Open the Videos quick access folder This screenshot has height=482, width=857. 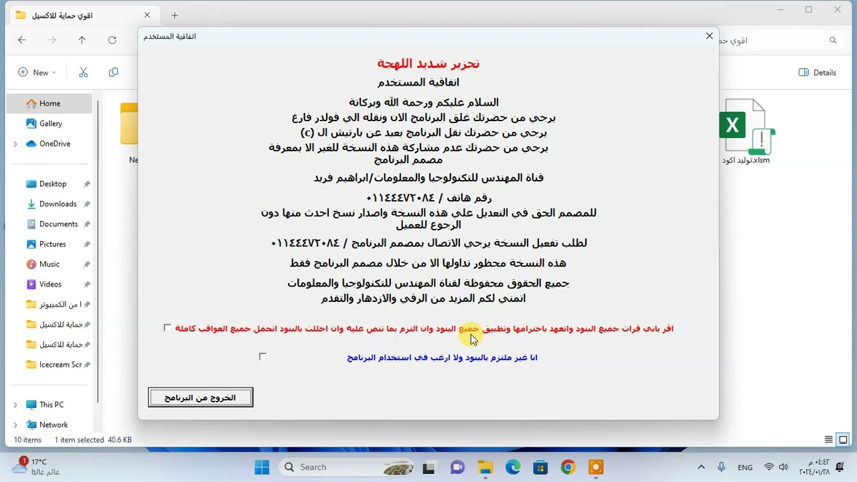[x=50, y=284]
